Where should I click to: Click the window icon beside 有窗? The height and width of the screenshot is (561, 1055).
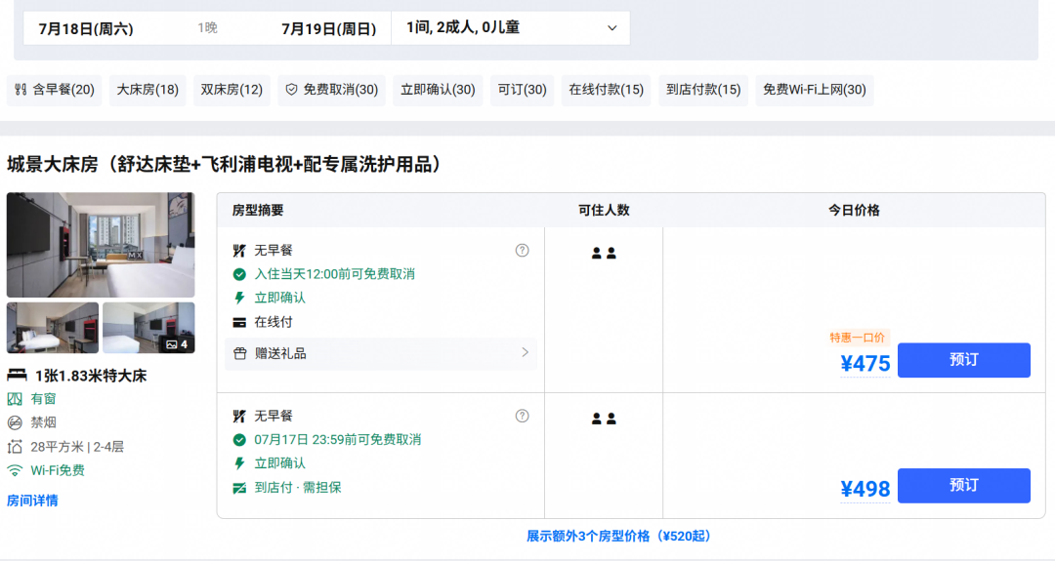tap(15, 399)
